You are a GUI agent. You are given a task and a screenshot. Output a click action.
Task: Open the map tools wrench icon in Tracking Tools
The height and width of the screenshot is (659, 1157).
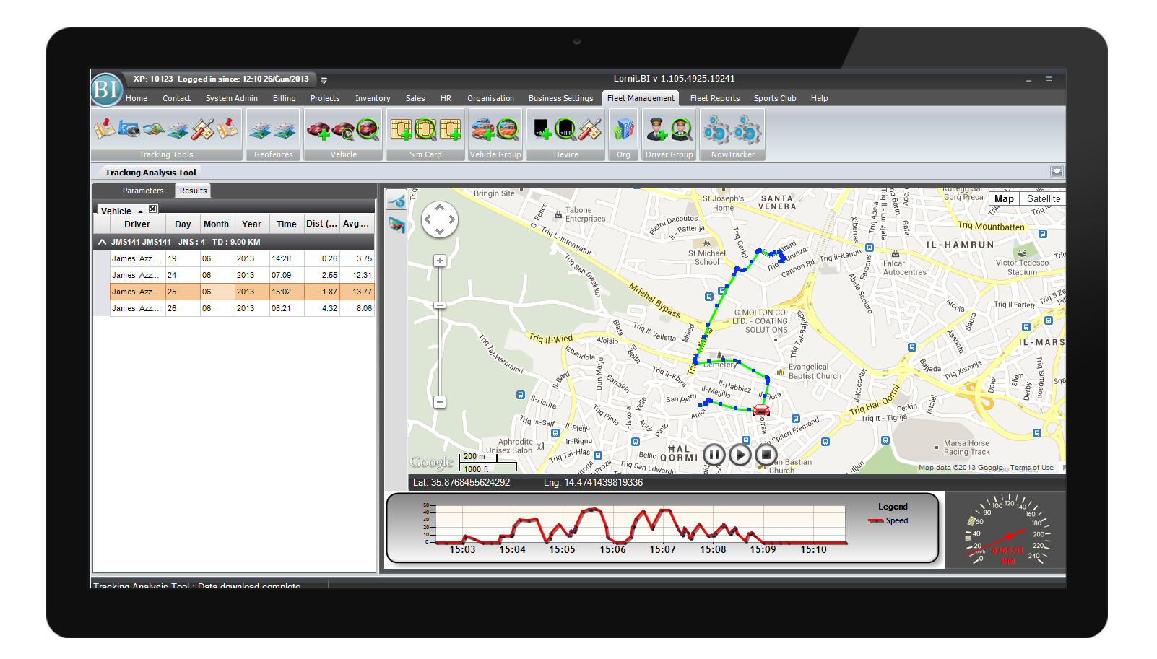(202, 130)
